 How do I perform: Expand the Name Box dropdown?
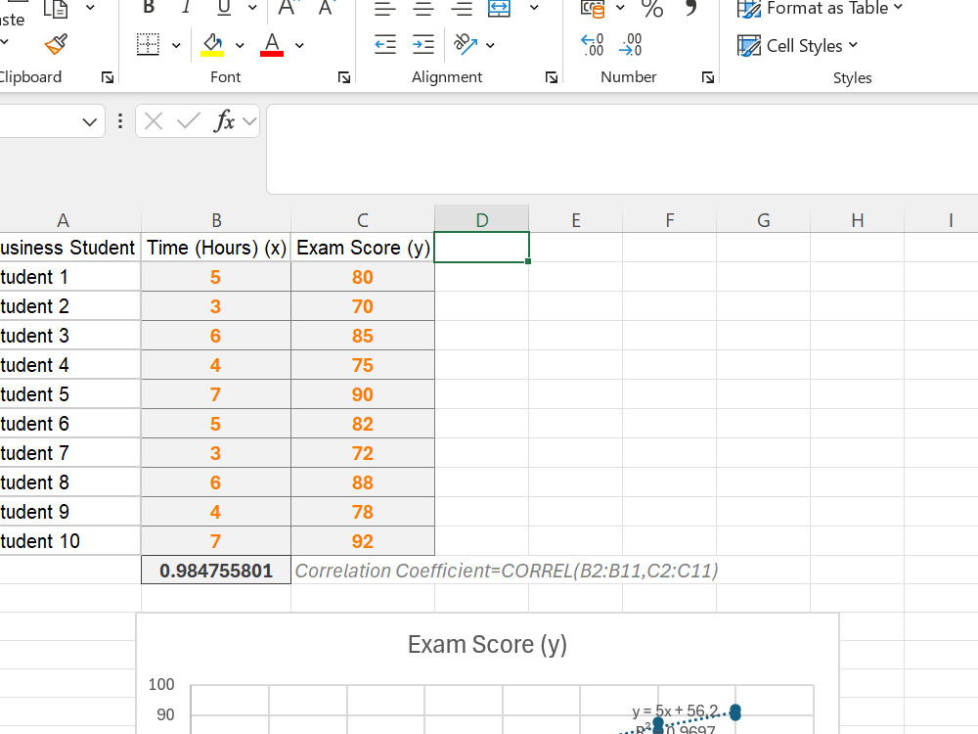pyautogui.click(x=90, y=121)
